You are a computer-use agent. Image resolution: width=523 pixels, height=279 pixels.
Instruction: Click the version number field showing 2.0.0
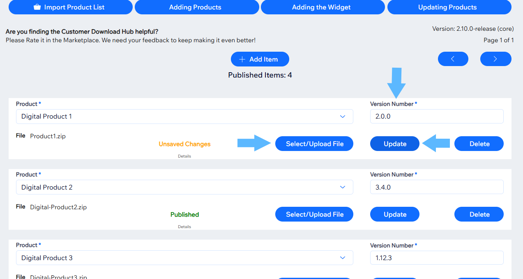[436, 117]
